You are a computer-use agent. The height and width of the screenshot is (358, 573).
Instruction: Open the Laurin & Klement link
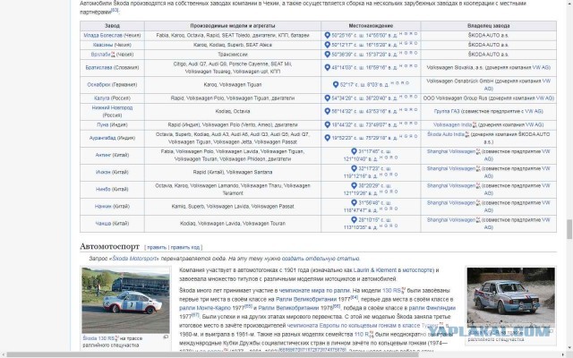[375, 270]
